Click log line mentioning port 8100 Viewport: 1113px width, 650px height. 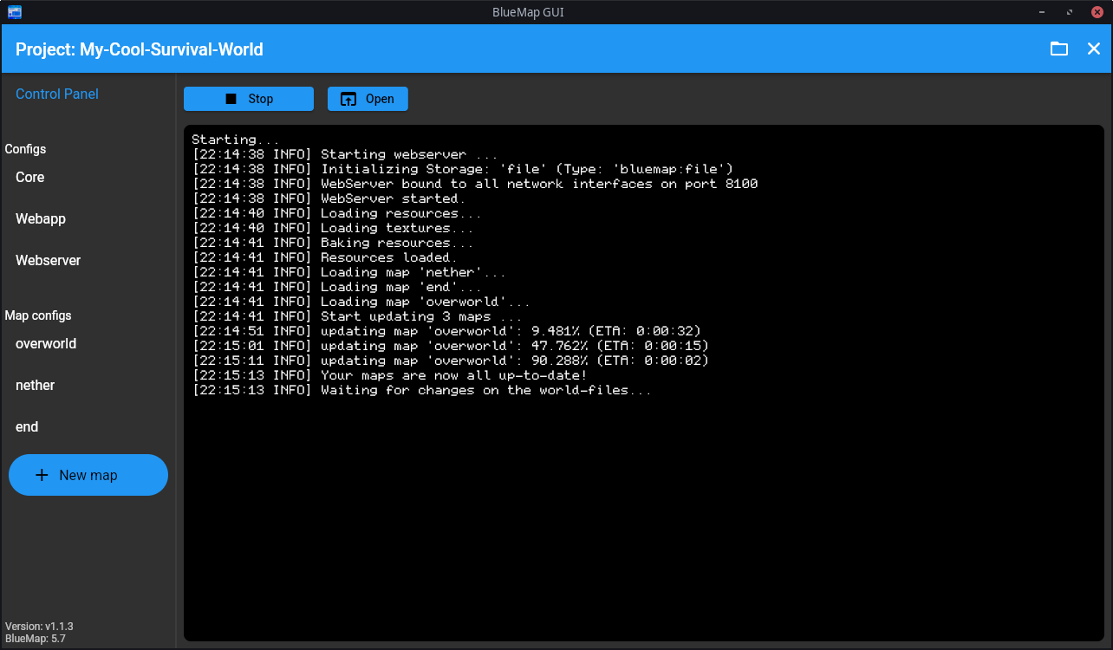coord(475,184)
